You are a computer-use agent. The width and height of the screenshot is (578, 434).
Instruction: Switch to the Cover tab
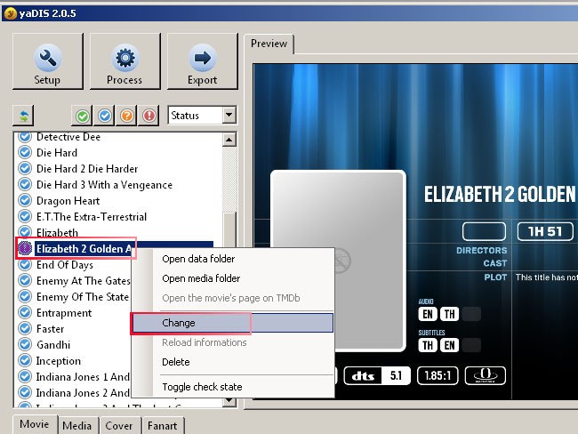point(118,426)
